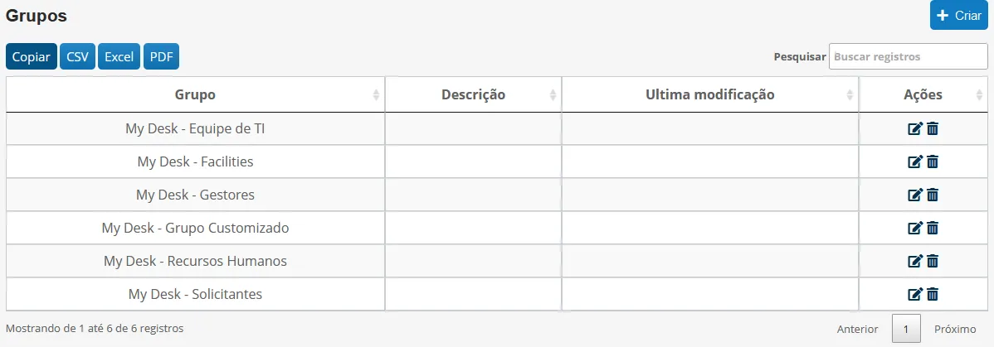Edit the My Desk - Recursos Humanos group

tap(914, 261)
